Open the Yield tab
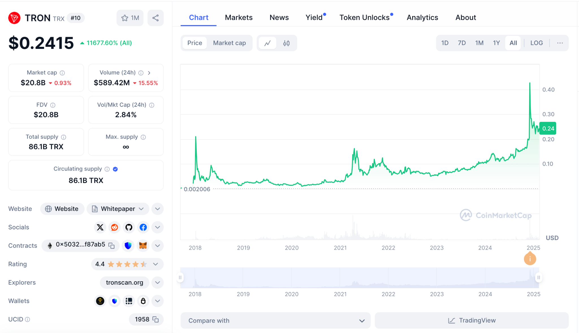The image size is (579, 333). [314, 18]
